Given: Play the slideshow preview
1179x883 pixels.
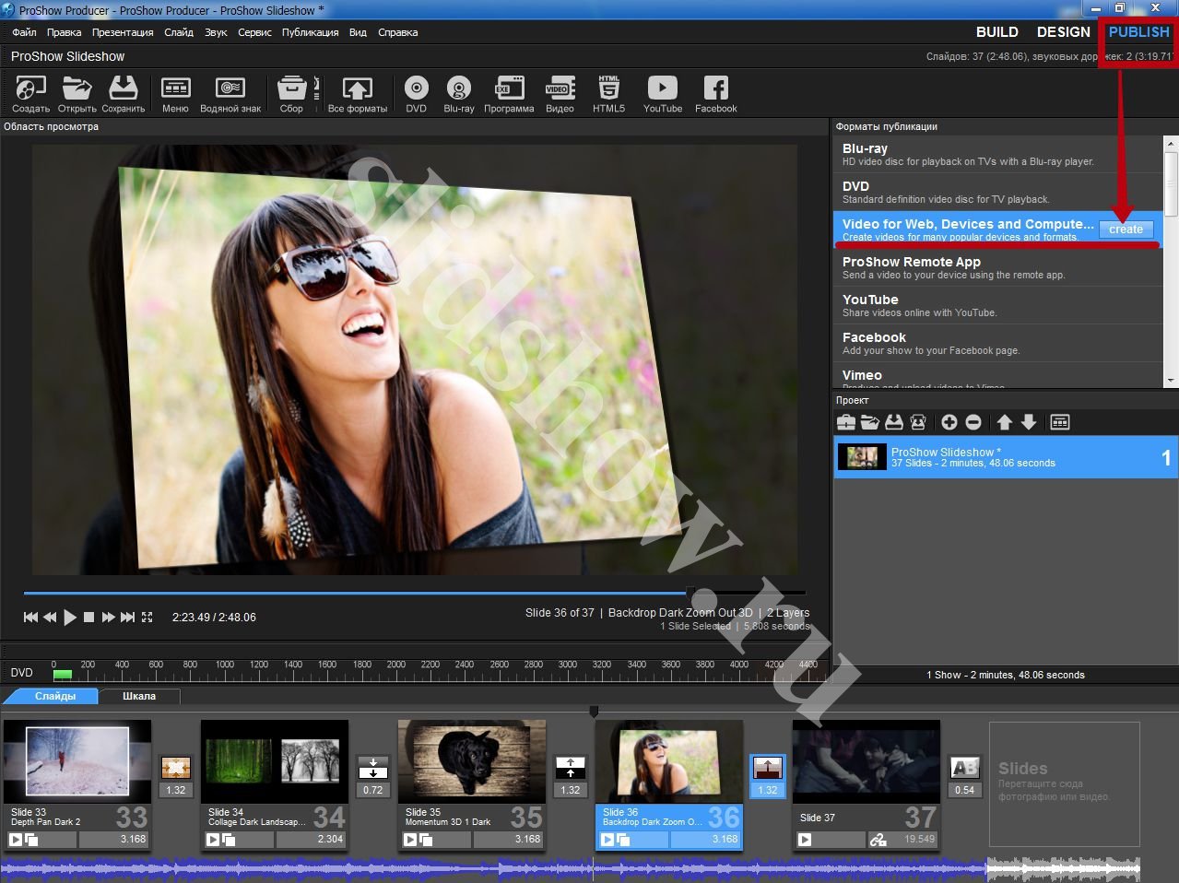Looking at the screenshot, I should coord(70,618).
